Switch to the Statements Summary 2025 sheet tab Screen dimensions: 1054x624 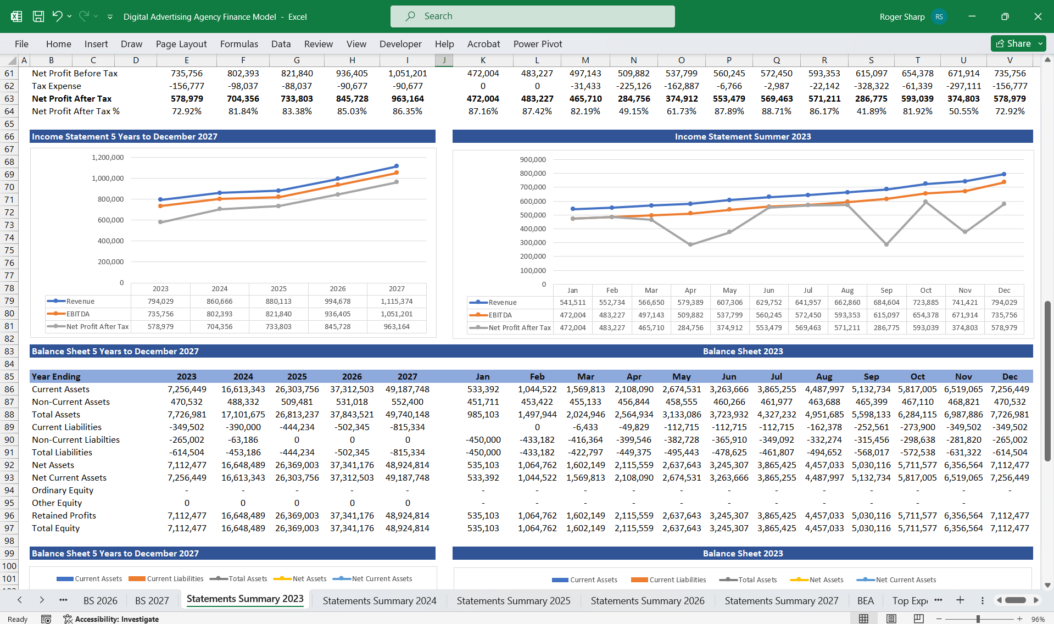coord(513,600)
